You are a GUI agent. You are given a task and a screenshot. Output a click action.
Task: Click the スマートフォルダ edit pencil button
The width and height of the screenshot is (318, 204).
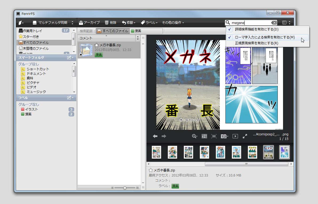click(69, 58)
